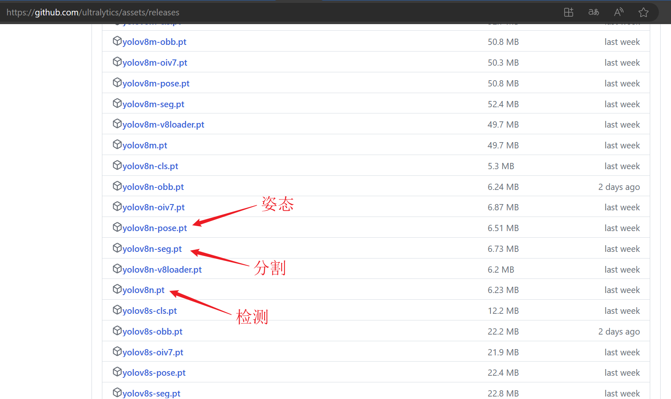
Task: Click package icon beside yolov8n-seg.pt
Action: pyautogui.click(x=117, y=248)
